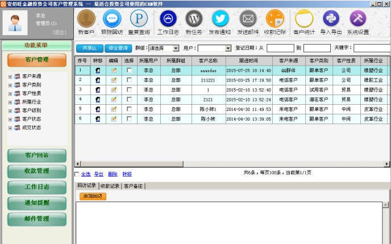Tick the checkbox for customer 2121
Image resolution: width=391 pixels, height=244 pixels.
[129, 99]
